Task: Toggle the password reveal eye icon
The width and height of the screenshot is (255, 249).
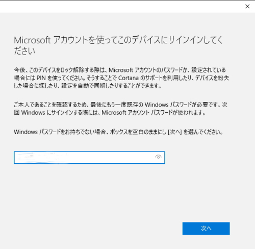Action: [158, 157]
